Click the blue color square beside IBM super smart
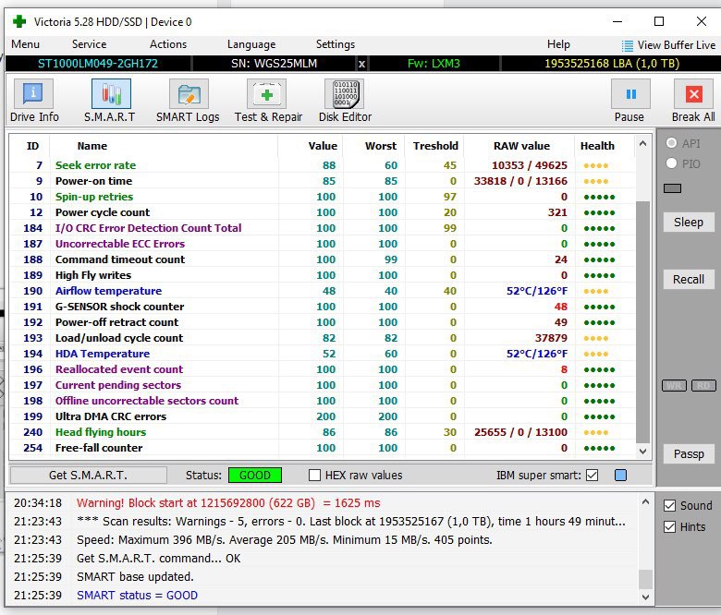Viewport: 721px width, 615px height. click(x=620, y=475)
